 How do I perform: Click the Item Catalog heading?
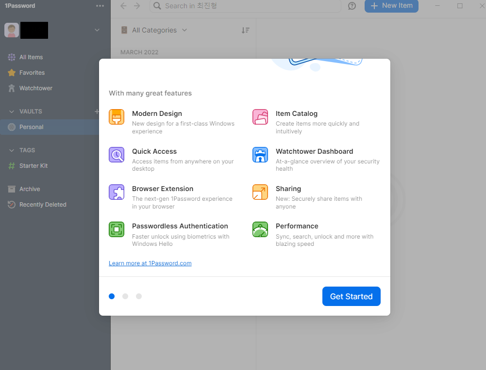coord(297,113)
